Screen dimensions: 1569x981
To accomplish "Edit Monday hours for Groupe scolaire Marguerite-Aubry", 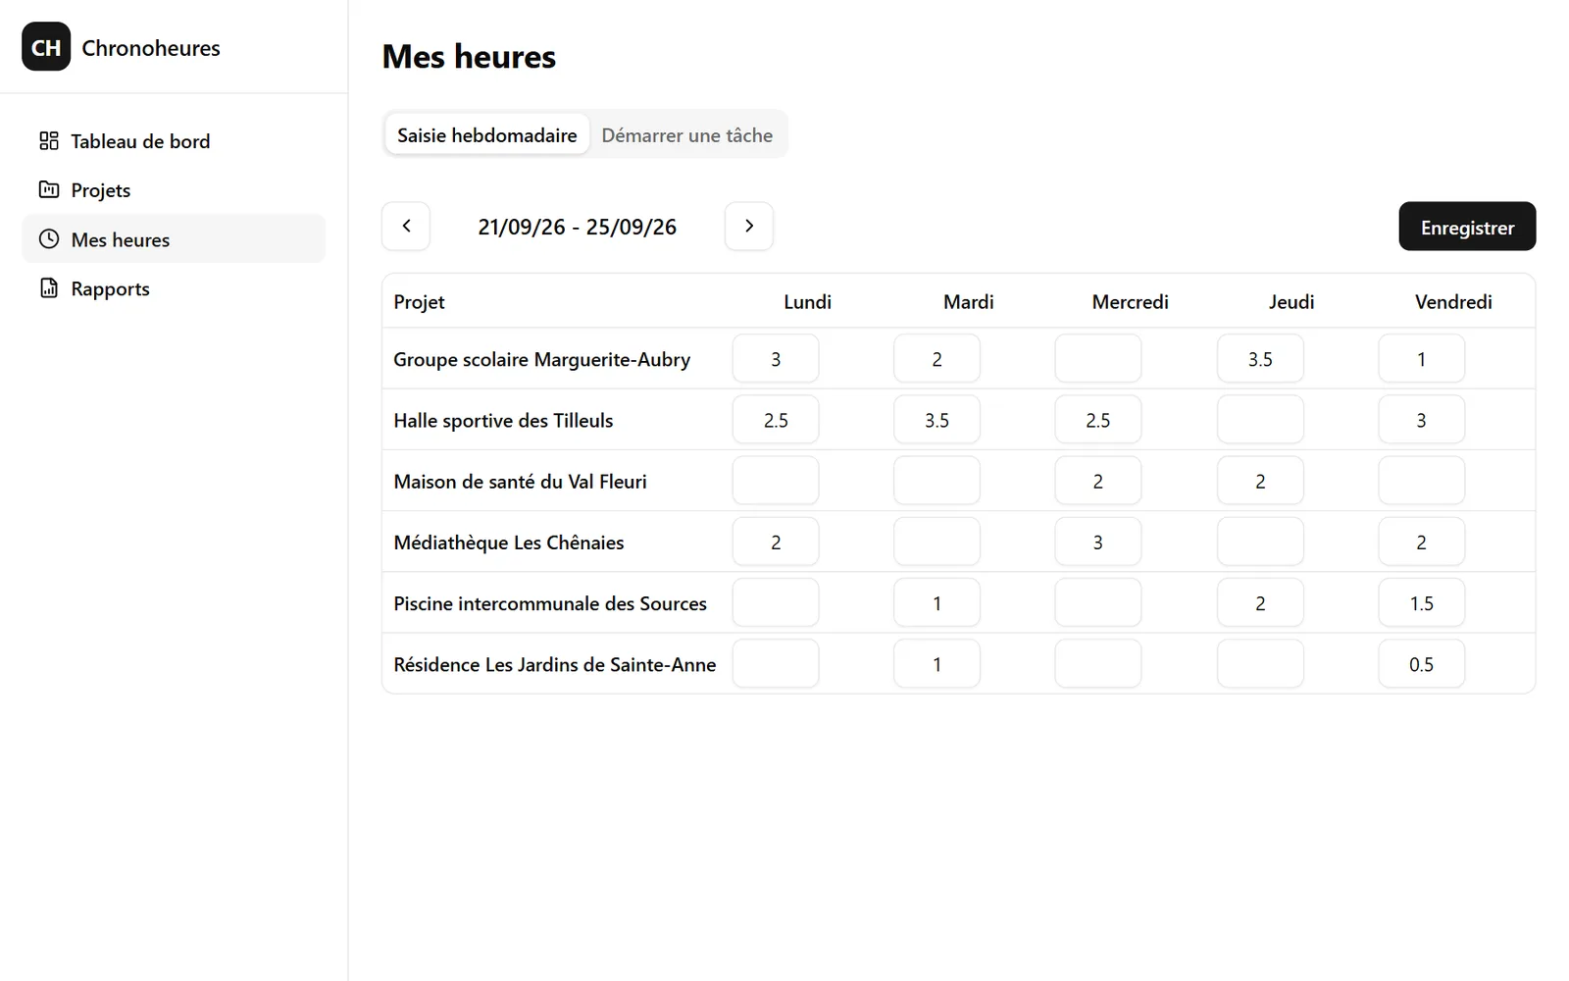I will click(x=776, y=359).
